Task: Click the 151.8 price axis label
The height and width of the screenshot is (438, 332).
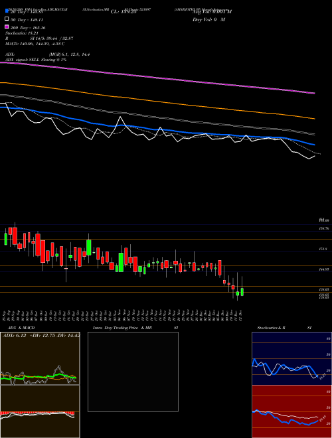Action: [x=323, y=249]
